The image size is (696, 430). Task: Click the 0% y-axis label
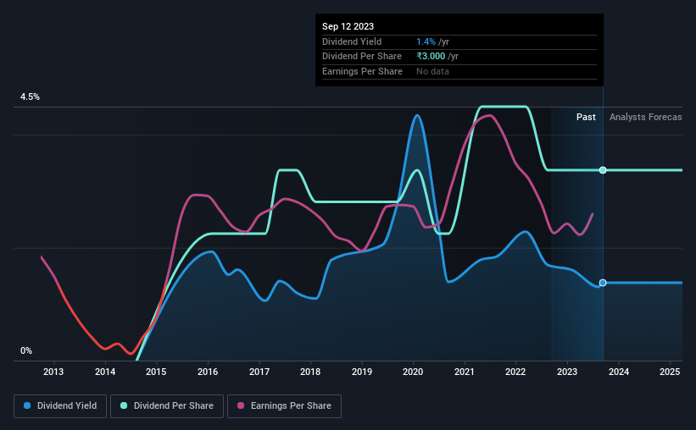[26, 350]
